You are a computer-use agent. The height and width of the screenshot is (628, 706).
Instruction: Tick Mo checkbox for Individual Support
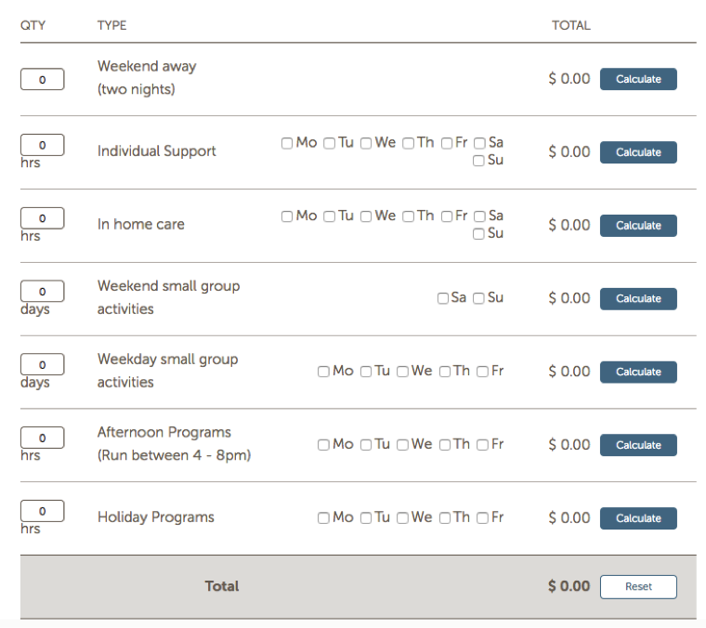point(287,143)
